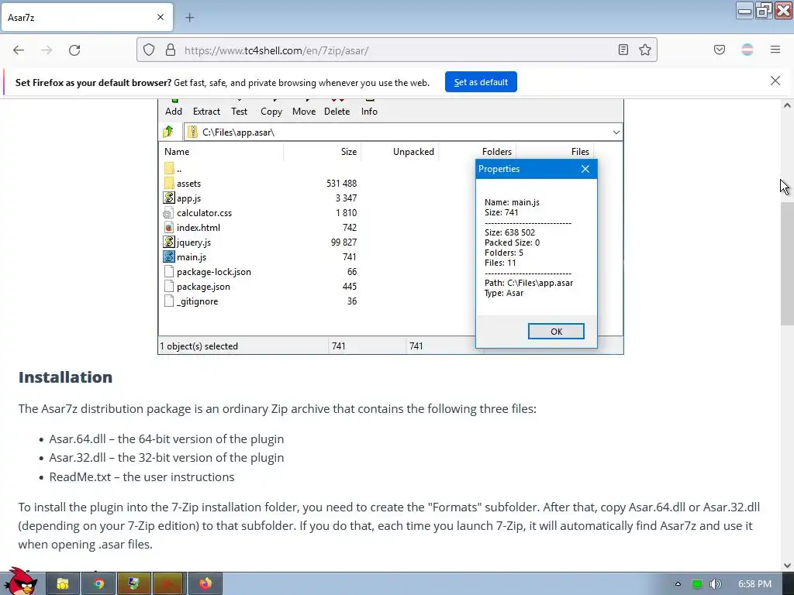
Task: Save page to Pocket
Action: [720, 50]
